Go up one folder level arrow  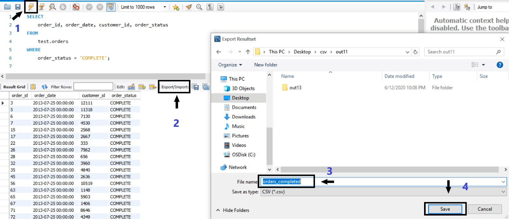click(x=248, y=52)
